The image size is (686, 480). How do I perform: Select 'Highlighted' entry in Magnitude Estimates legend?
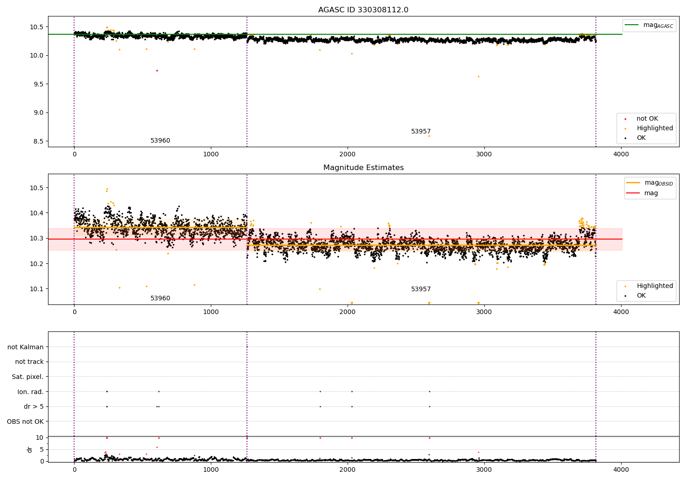(x=654, y=286)
